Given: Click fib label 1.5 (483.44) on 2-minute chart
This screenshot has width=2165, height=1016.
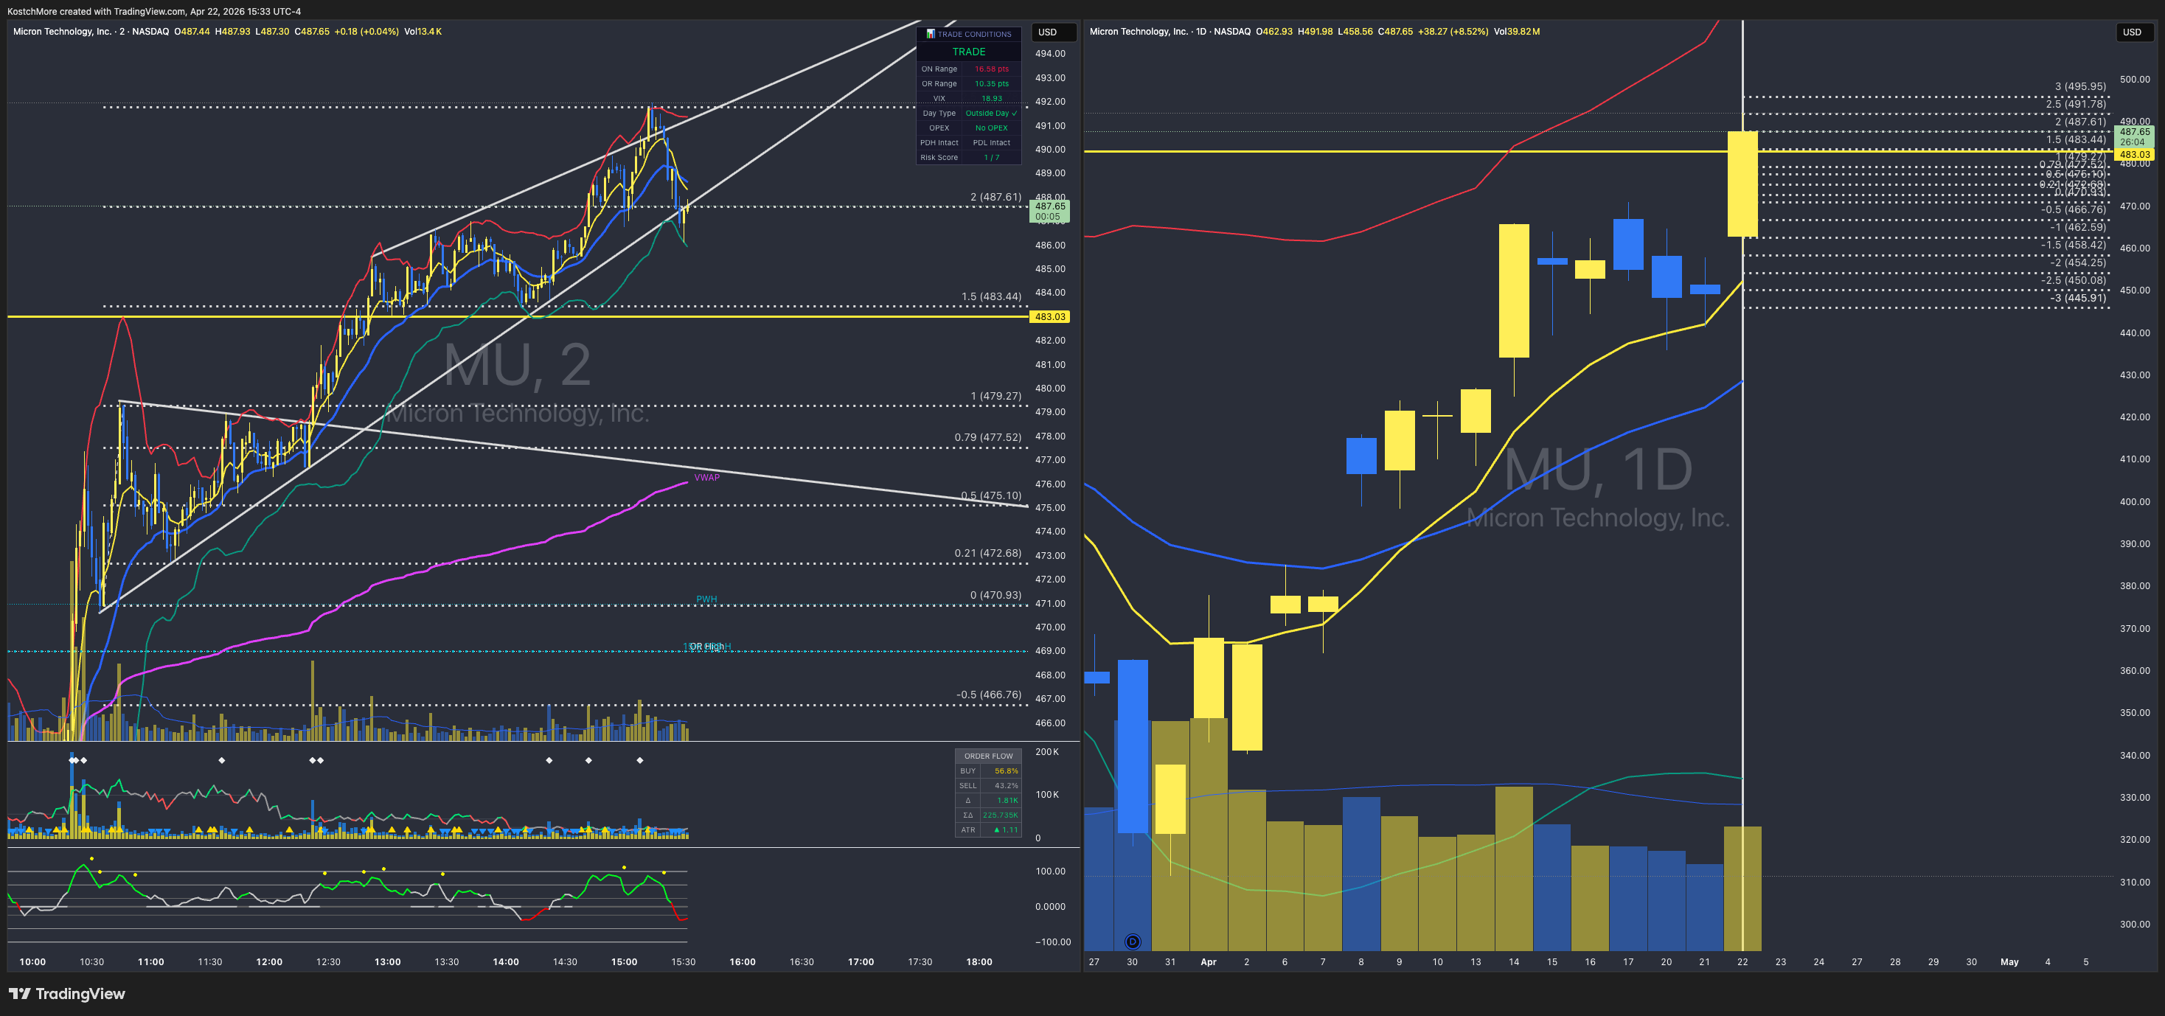Looking at the screenshot, I should (x=992, y=296).
